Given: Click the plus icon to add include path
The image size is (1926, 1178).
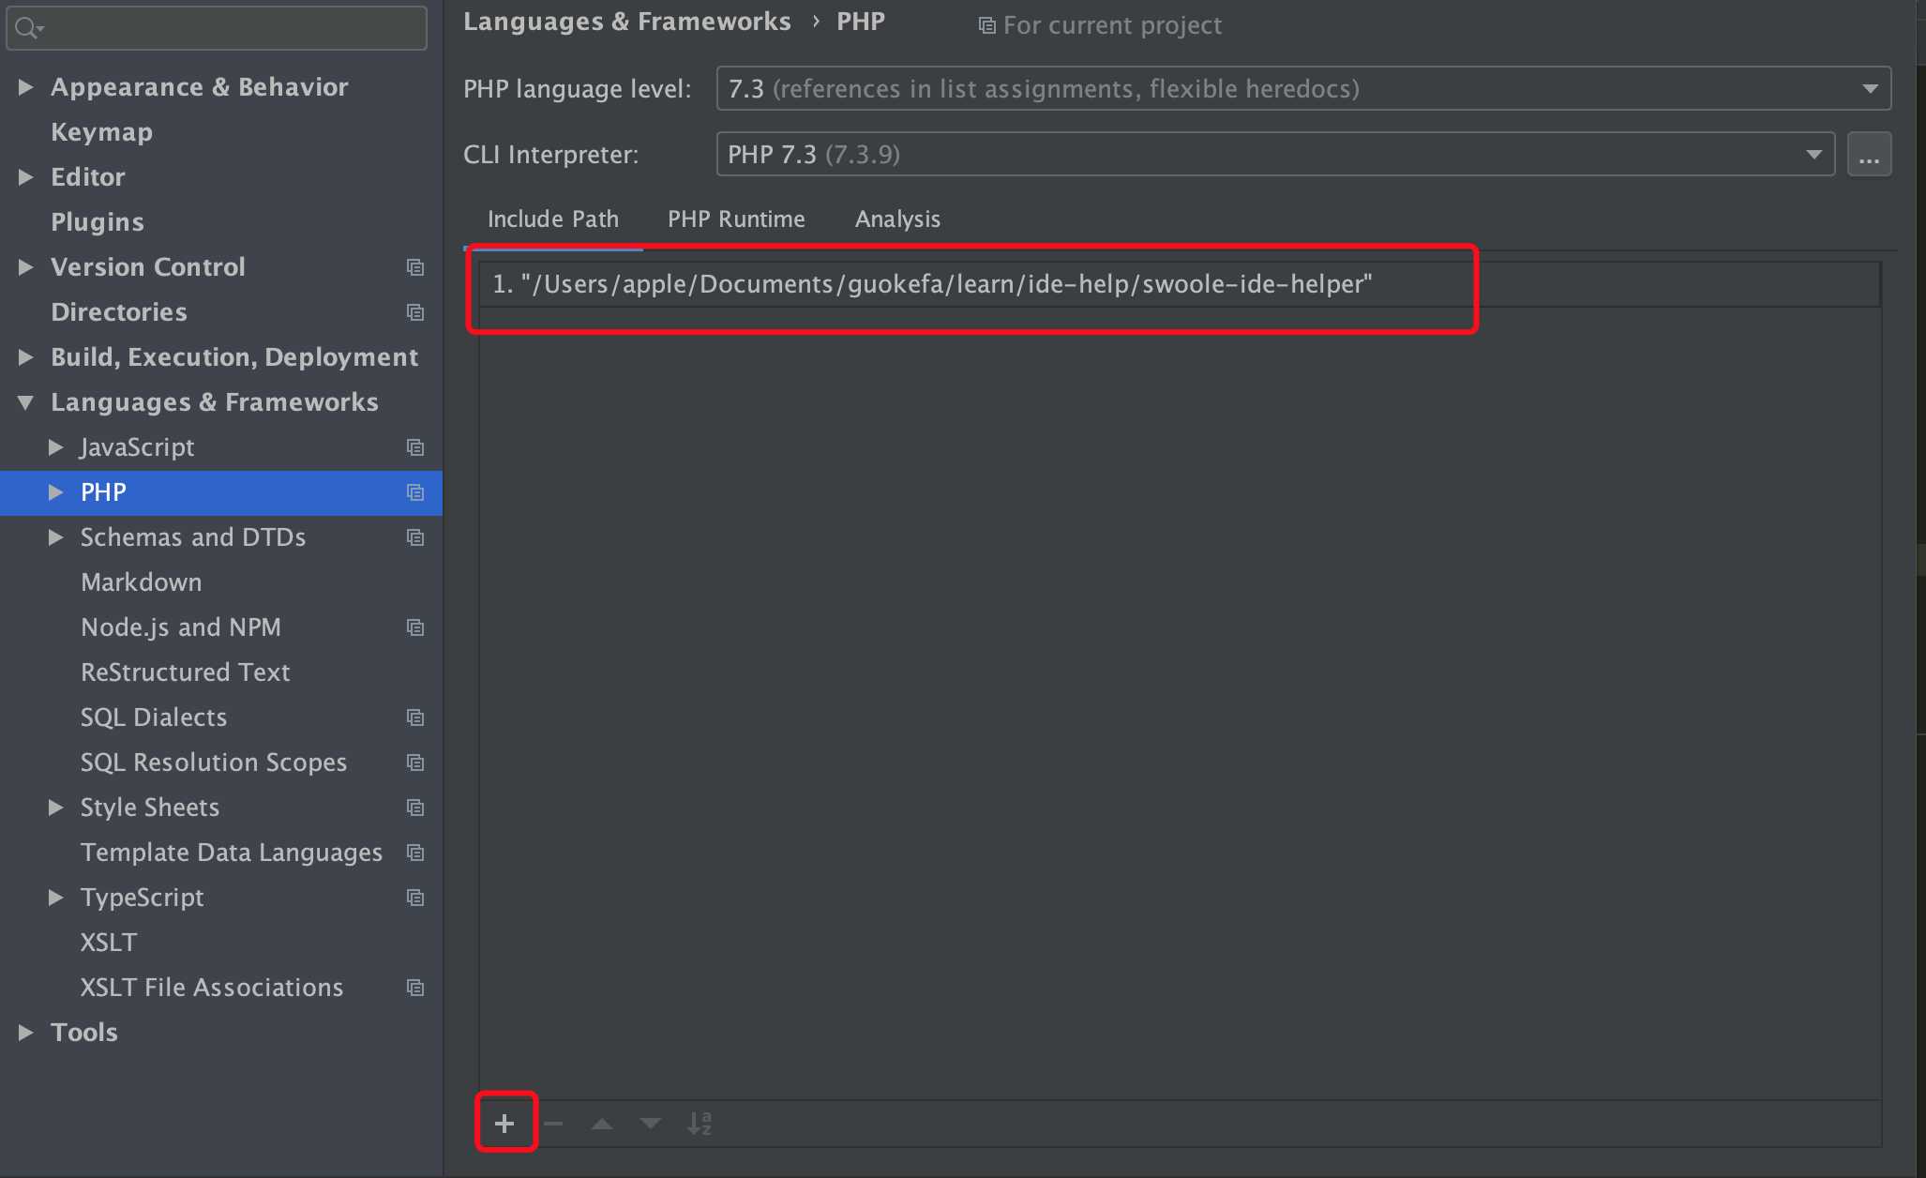Looking at the screenshot, I should (504, 1123).
